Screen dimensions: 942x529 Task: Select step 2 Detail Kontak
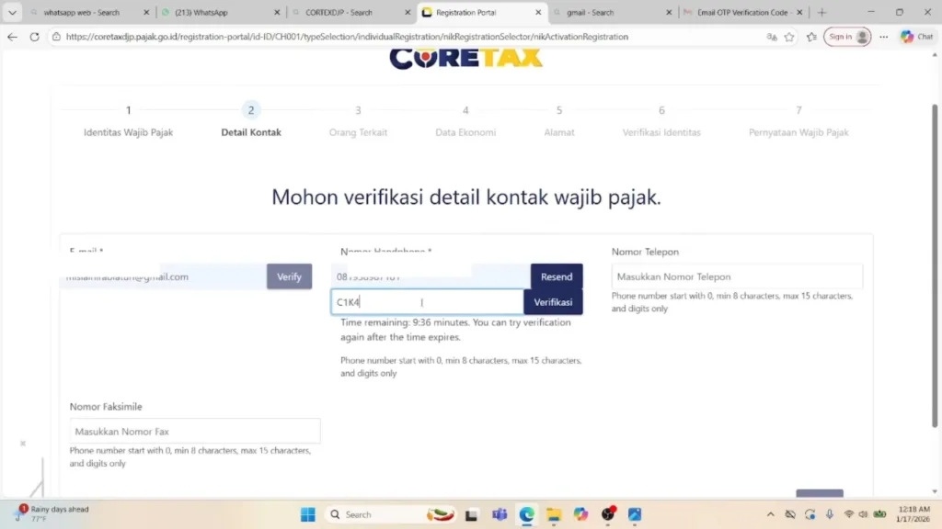tap(251, 121)
